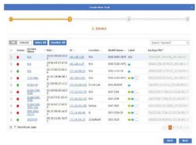This screenshot has width=196, height=145.
Task: Click the green status dot in DES-3528 row
Action: 18,120
